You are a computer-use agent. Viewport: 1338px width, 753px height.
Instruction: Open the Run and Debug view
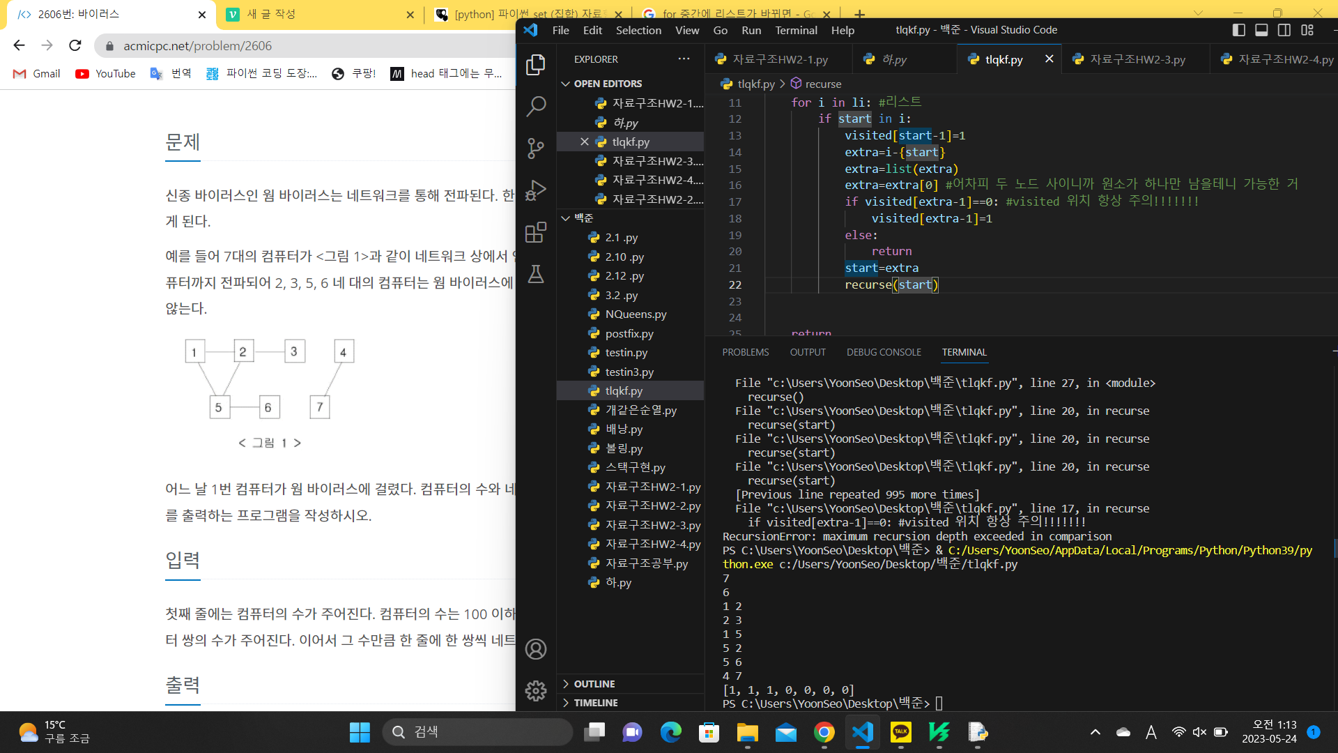tap(535, 190)
